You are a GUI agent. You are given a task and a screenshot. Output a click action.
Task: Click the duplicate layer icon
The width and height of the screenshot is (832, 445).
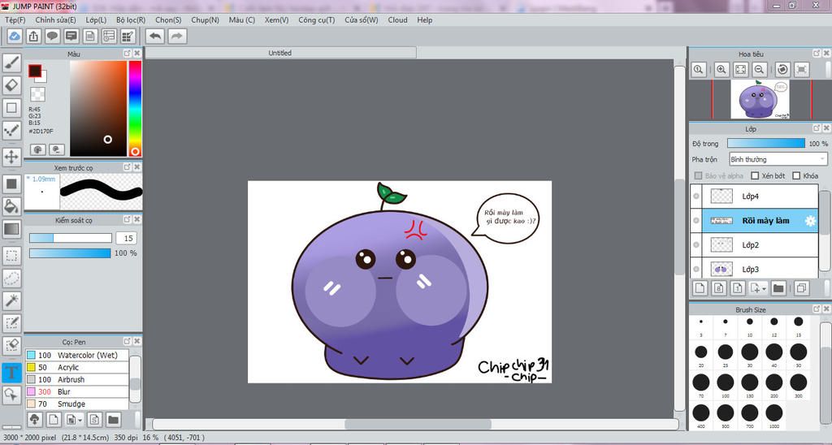[801, 288]
